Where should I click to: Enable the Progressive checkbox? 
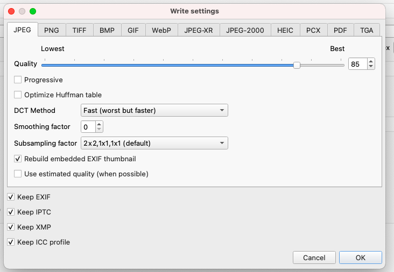(x=18, y=80)
